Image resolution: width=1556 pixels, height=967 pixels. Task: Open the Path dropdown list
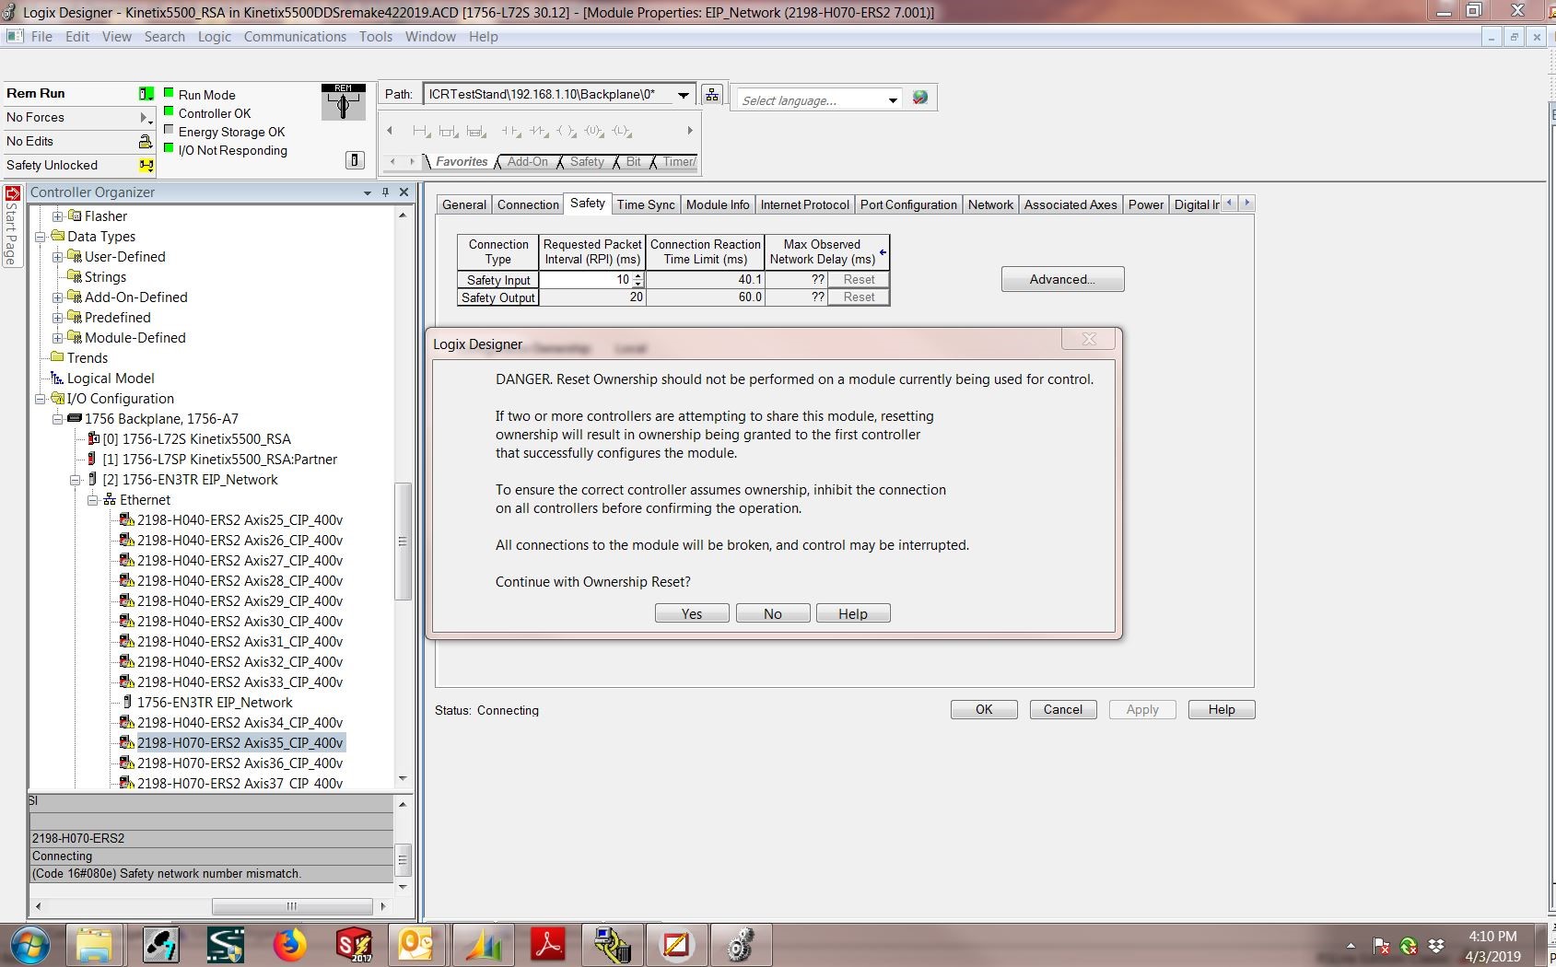pyautogui.click(x=684, y=95)
